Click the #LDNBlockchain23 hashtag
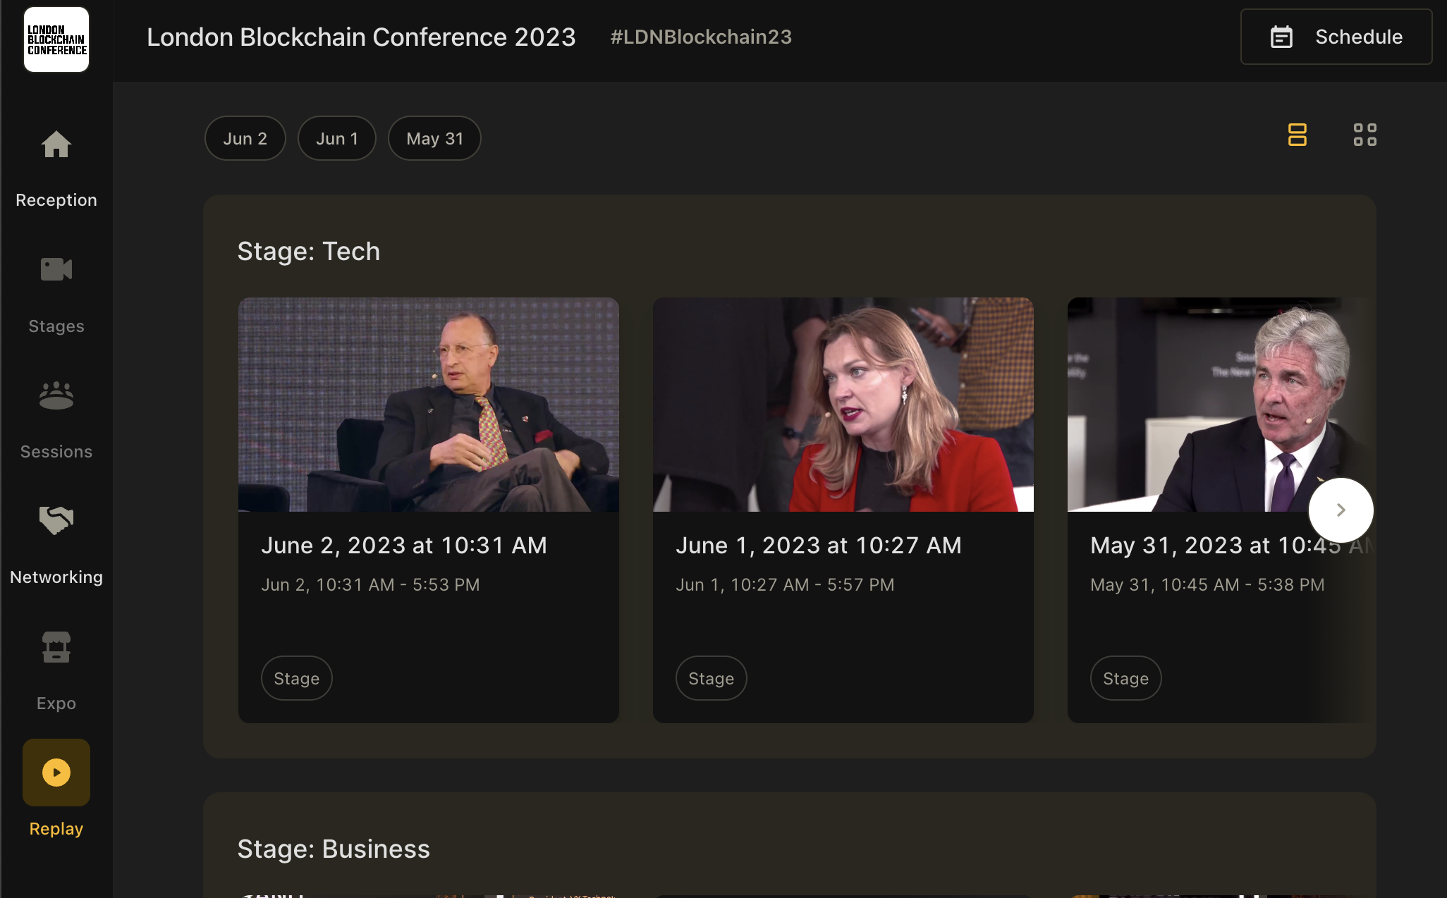This screenshot has width=1447, height=898. click(701, 37)
